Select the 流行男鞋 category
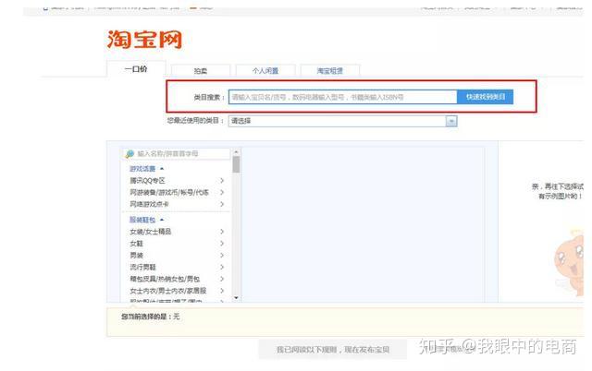This screenshot has height=371, width=592. click(142, 267)
